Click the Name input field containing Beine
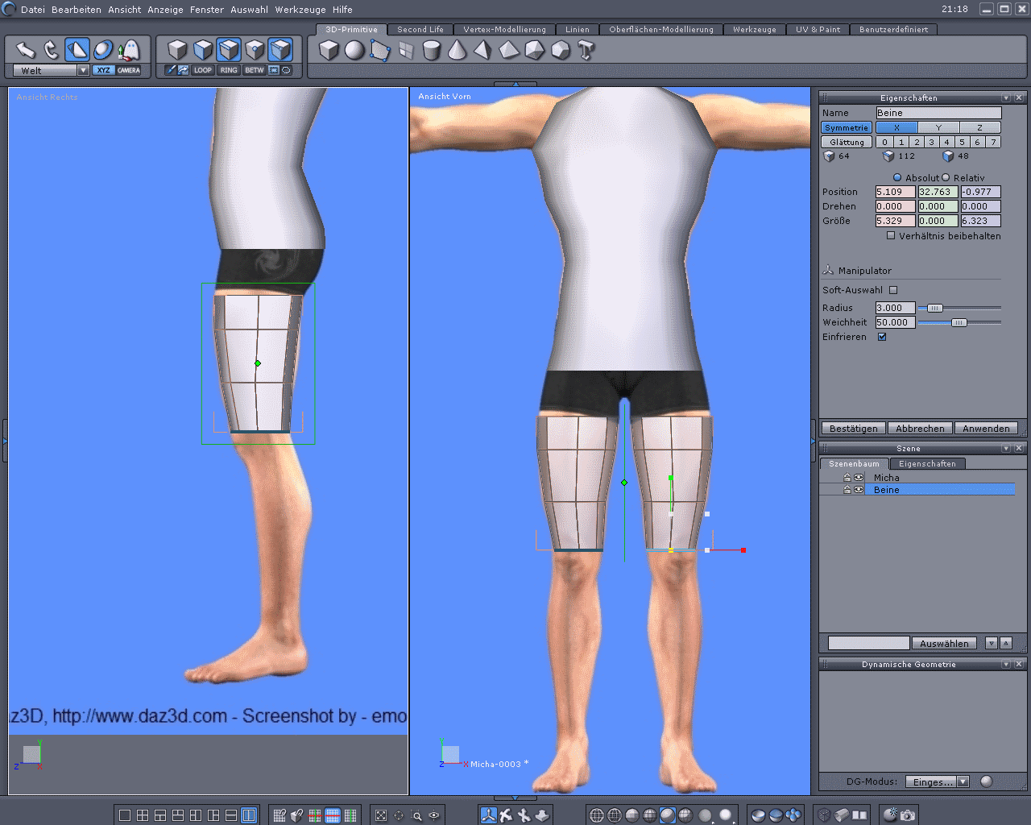This screenshot has height=825, width=1031. [938, 113]
